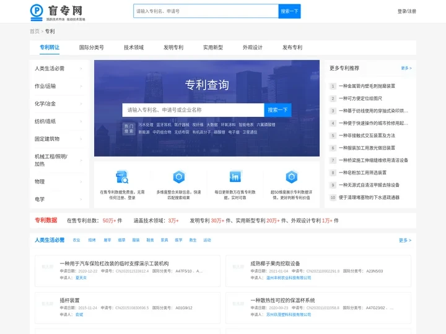Click the 热门搜索 badge
The image size is (446, 334).
(129, 129)
